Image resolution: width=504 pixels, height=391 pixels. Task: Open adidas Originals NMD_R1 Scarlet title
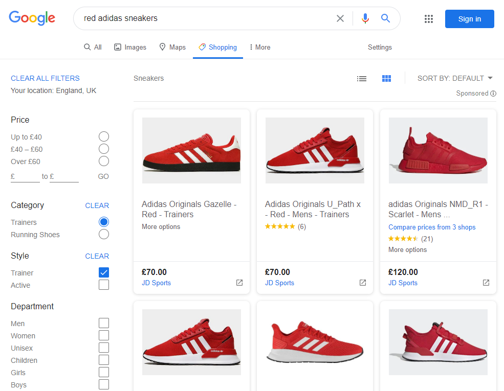pos(438,209)
